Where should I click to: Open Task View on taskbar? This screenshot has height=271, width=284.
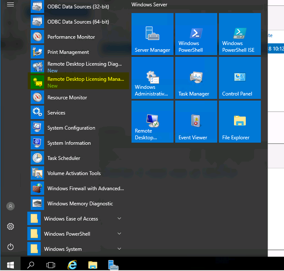point(51,265)
